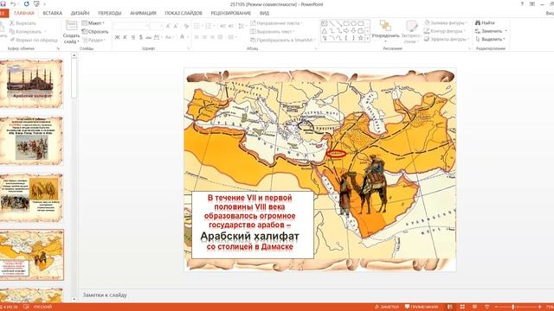Screen dimensions: 554x311
Task: Click Формат по образцу painter
Action: pyautogui.click(x=33, y=41)
